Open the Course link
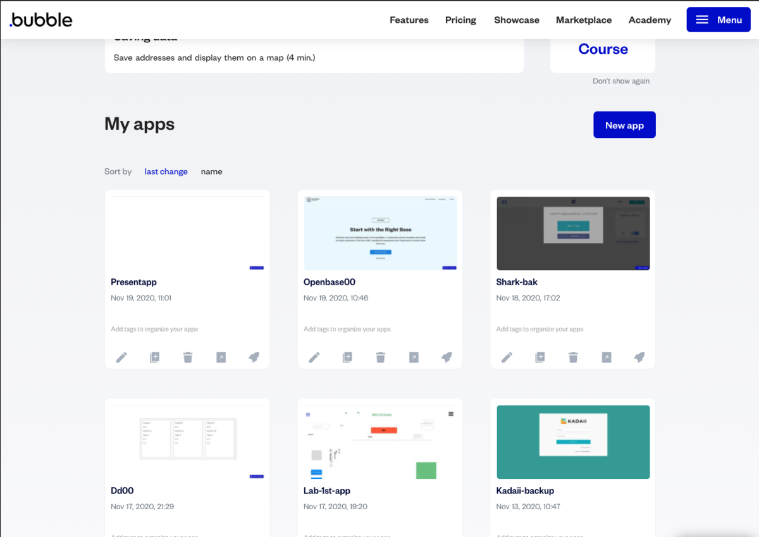 point(603,49)
